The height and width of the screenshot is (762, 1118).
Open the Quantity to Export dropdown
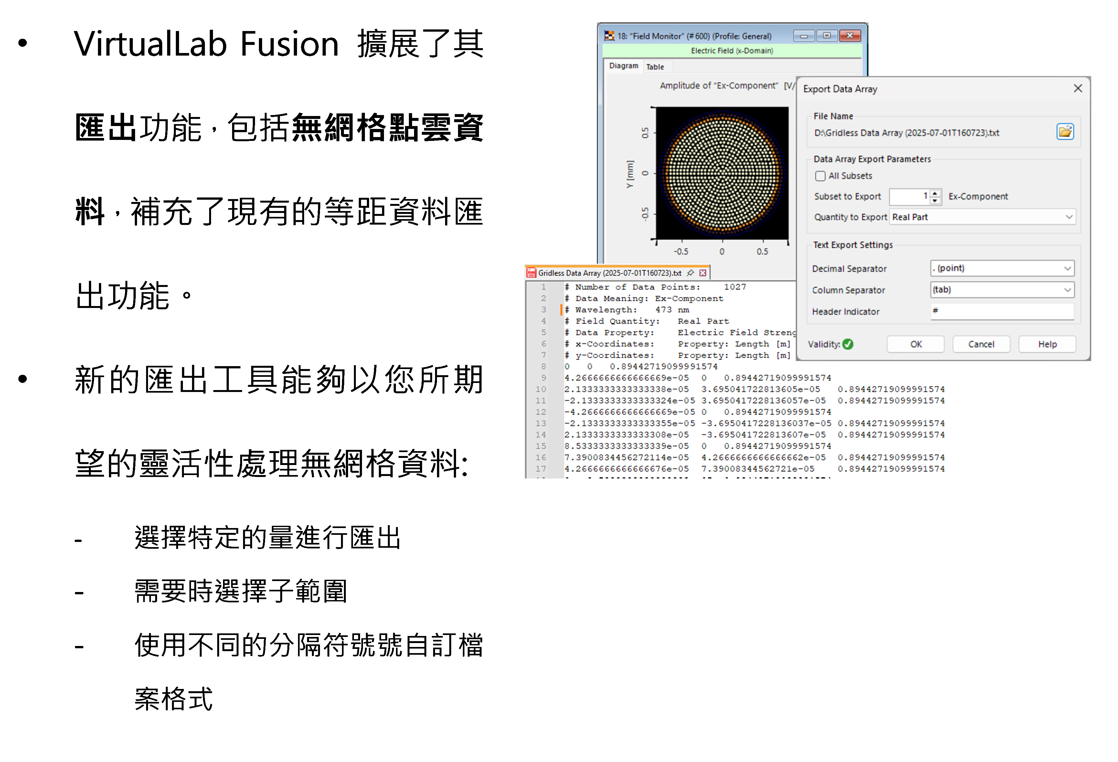tap(1069, 217)
